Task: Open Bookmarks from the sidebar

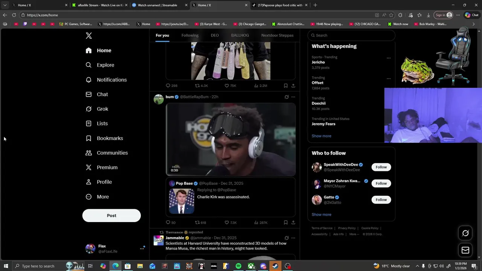Action: pyautogui.click(x=104, y=138)
